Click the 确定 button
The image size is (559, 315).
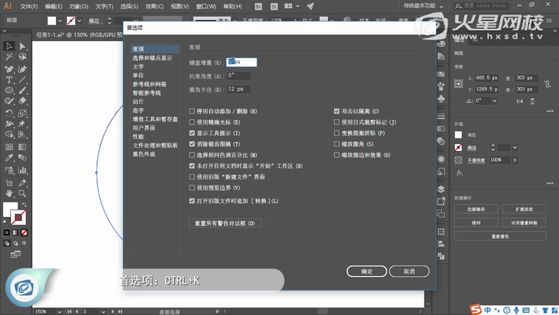[366, 272]
